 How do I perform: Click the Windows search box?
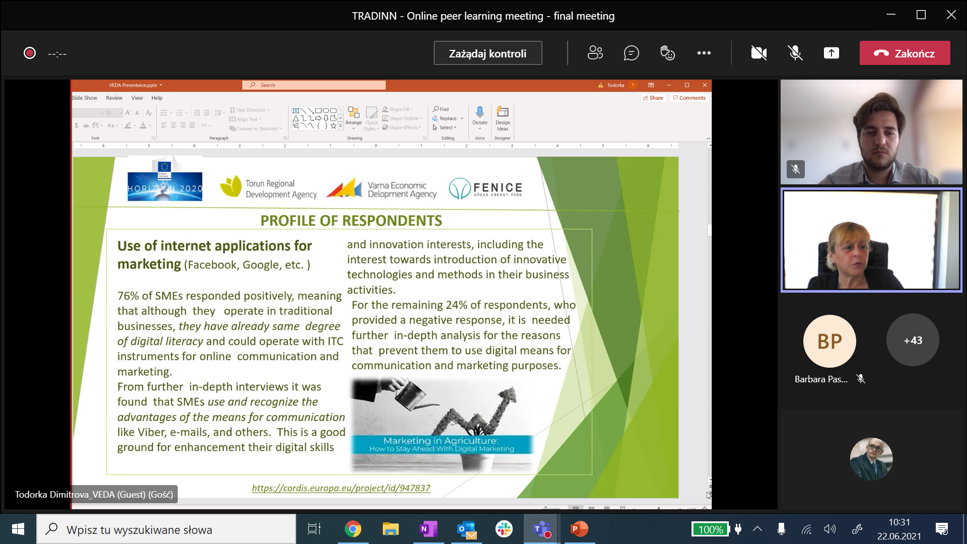(x=166, y=529)
